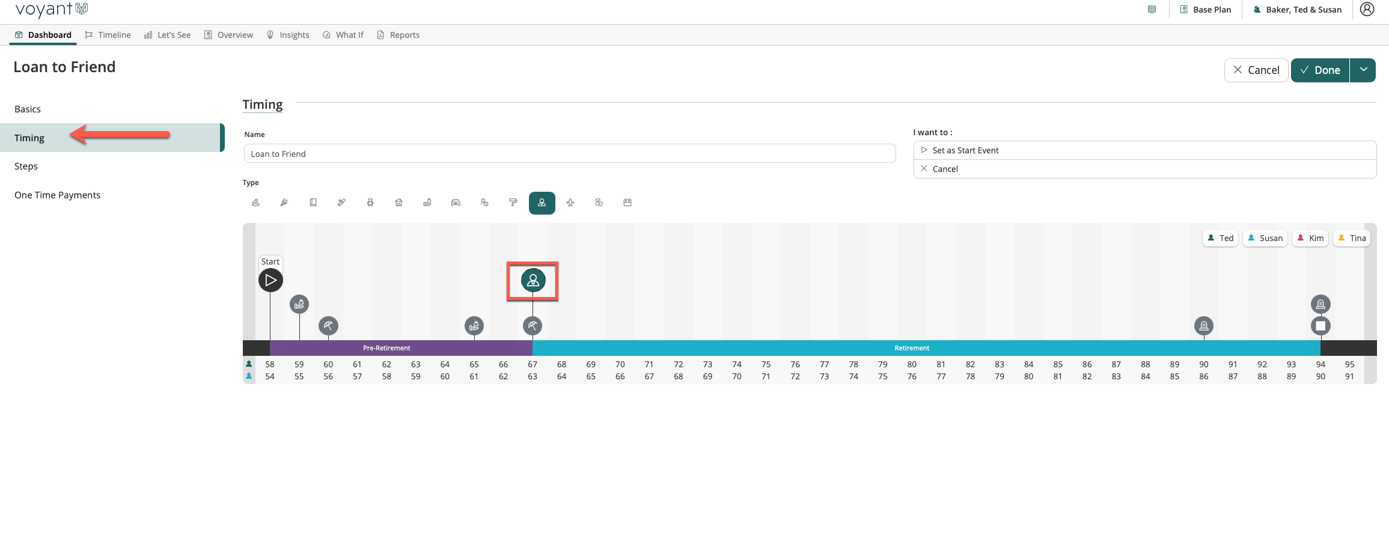Choose the party popper event type
Viewport: 1389px width, 550px height.
pyautogui.click(x=284, y=203)
